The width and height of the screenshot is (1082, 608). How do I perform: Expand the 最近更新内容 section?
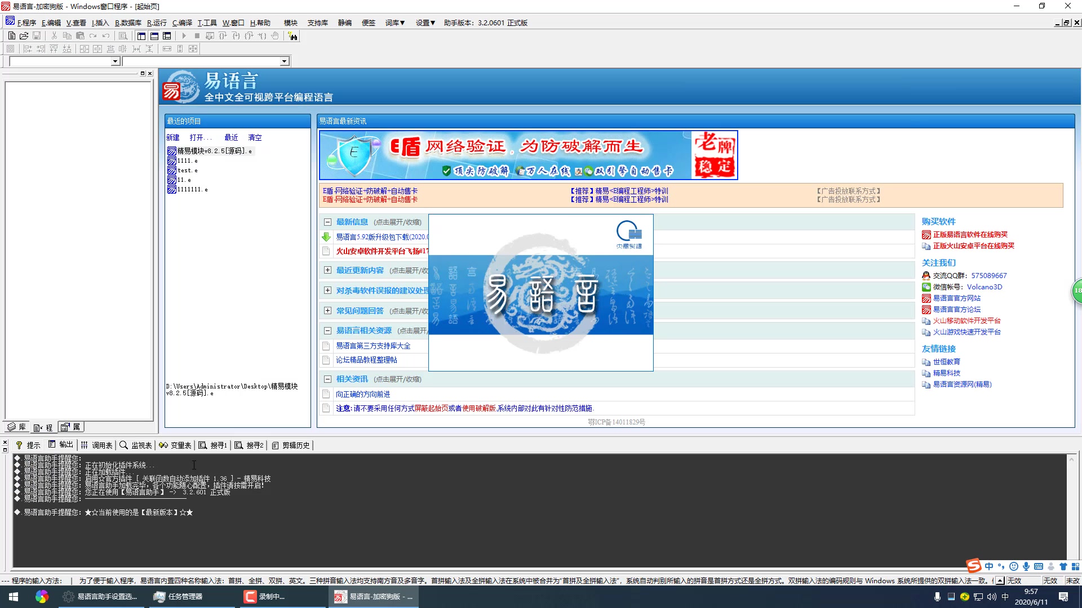327,270
